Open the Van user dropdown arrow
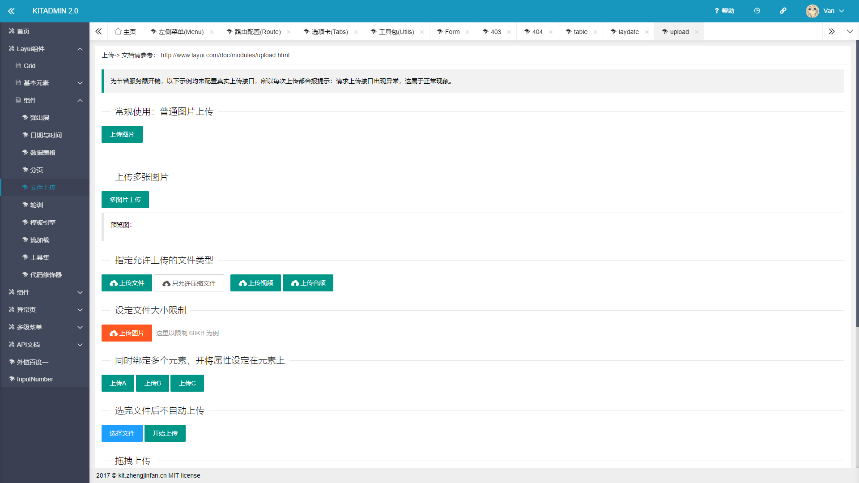This screenshot has height=483, width=859. [x=842, y=11]
